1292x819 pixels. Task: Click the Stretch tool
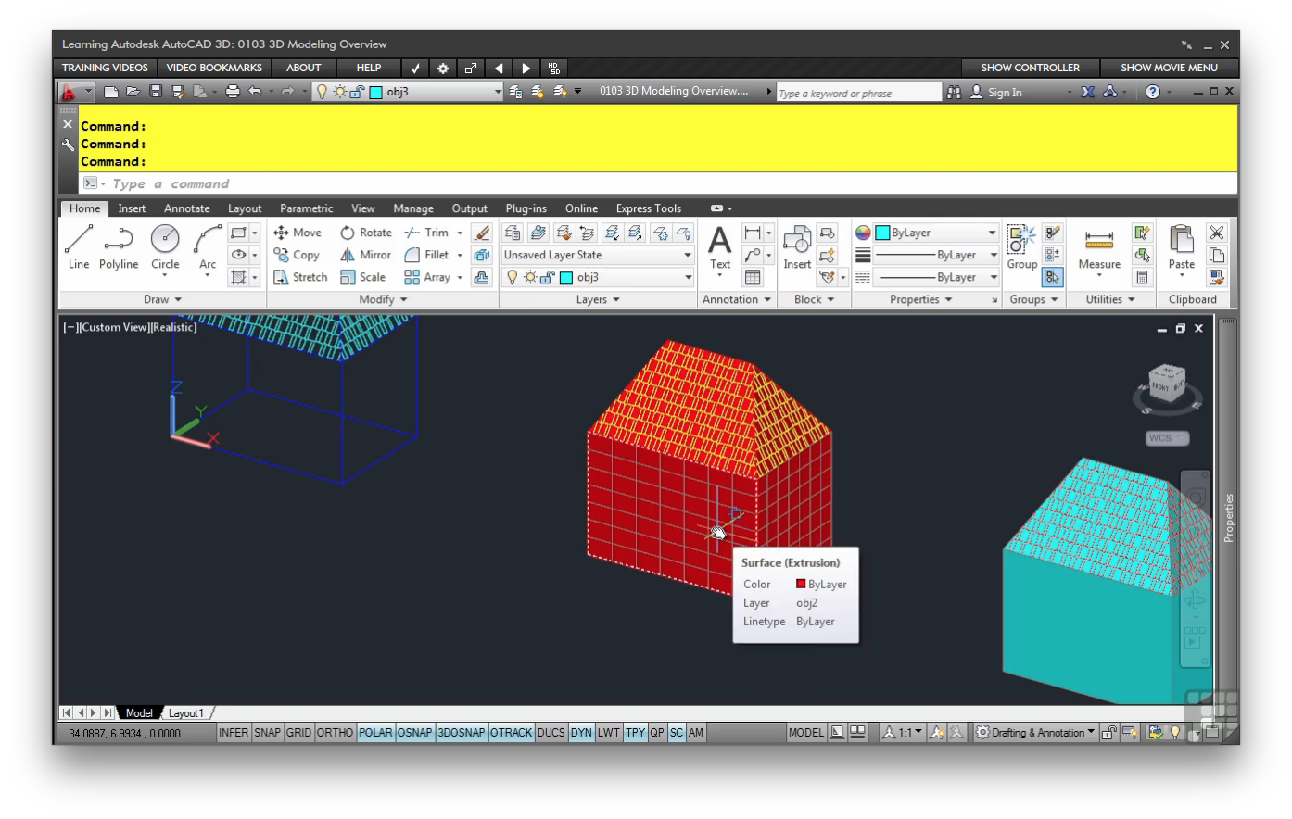300,277
